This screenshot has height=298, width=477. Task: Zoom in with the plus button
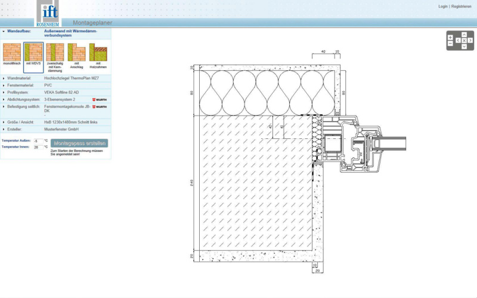coord(450,37)
